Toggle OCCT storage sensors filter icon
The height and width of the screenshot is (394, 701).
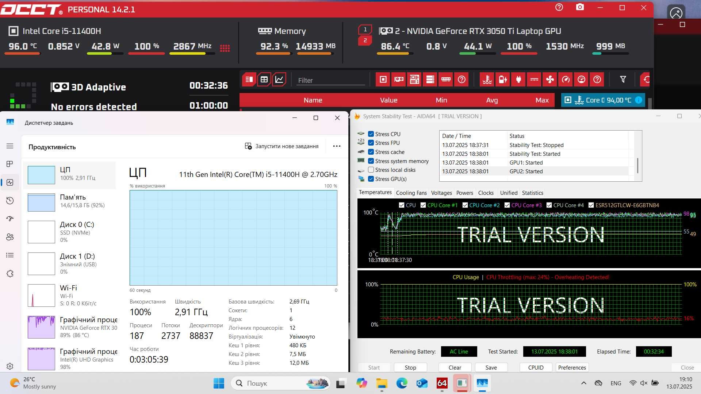click(430, 79)
